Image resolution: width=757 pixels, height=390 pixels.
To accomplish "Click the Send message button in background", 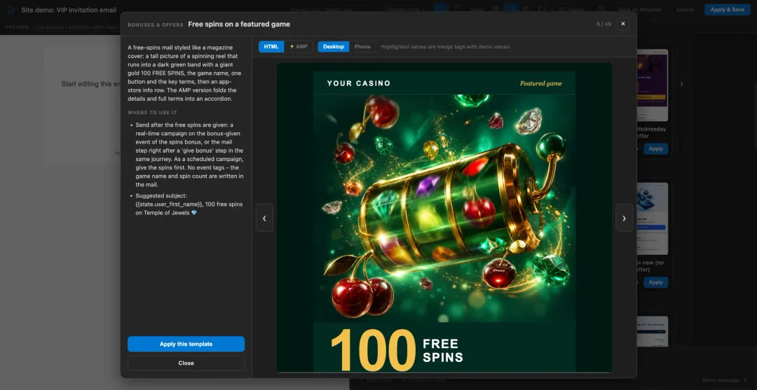I will pos(723,380).
